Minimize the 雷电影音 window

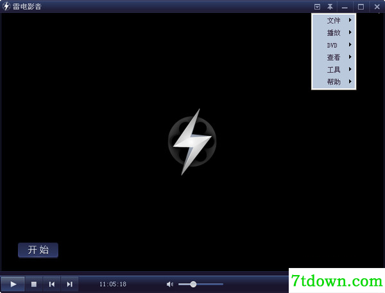point(345,7)
